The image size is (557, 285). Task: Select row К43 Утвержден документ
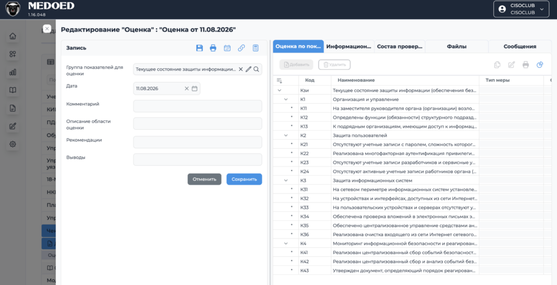click(412, 270)
